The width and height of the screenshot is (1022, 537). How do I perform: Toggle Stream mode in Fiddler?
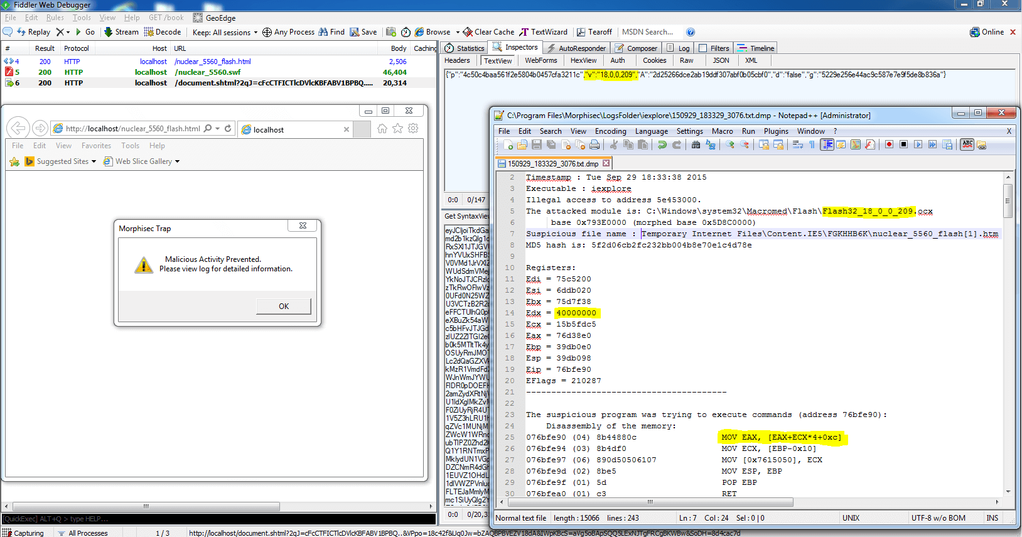pyautogui.click(x=121, y=32)
